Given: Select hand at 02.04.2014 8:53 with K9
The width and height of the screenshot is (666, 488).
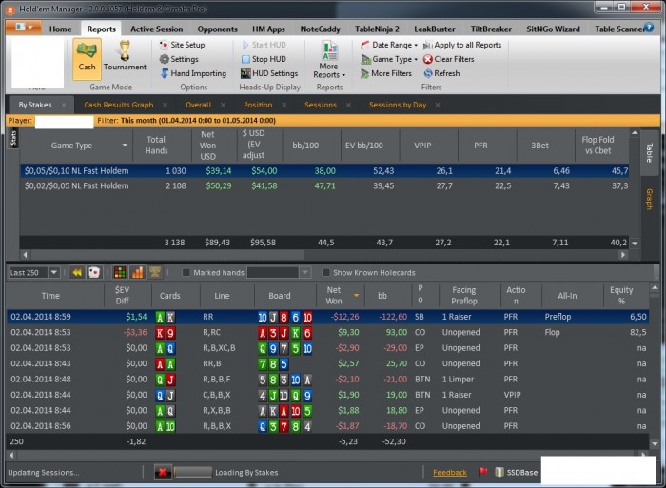Looking at the screenshot, I should click(327, 332).
